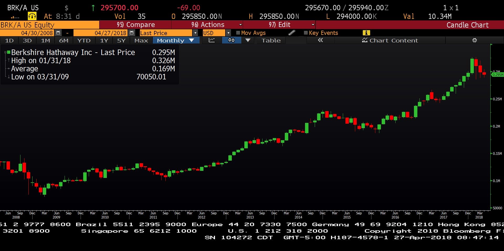The height and width of the screenshot is (251, 504).
Task: Toggle the Mov Avgs checkbox
Action: (238, 33)
